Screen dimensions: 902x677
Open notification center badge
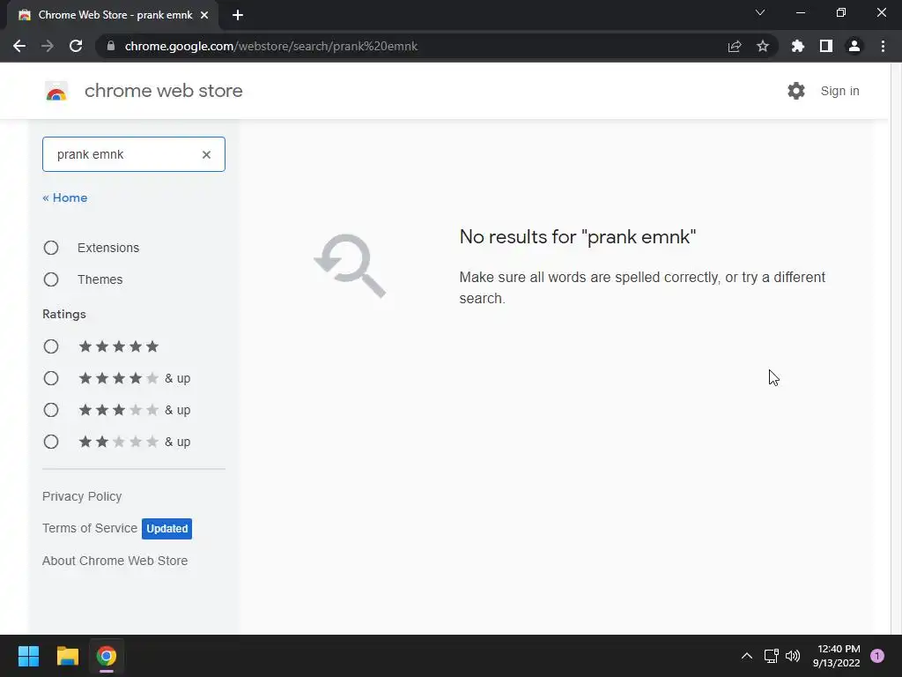click(x=877, y=656)
